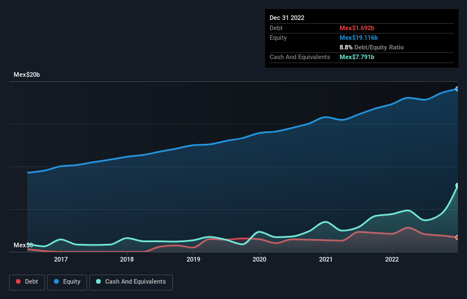
Task: Click the Mex$20b y-axis label
Action: click(27, 74)
